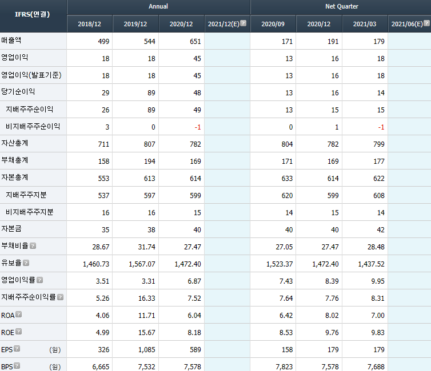Click the 6,665 BPS value

point(101,367)
